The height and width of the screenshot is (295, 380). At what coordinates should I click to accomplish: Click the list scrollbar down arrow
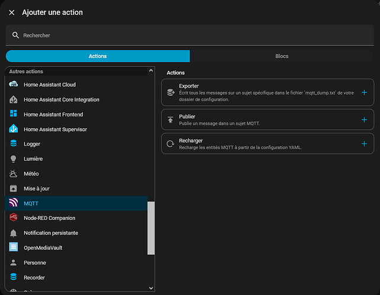click(151, 287)
